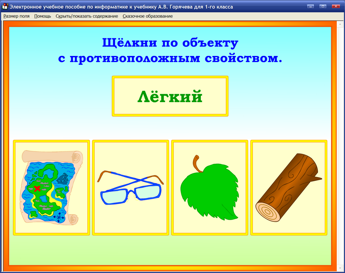Click the Лёгкий word card
Image resolution: width=345 pixels, height=273 pixels.
tap(170, 96)
